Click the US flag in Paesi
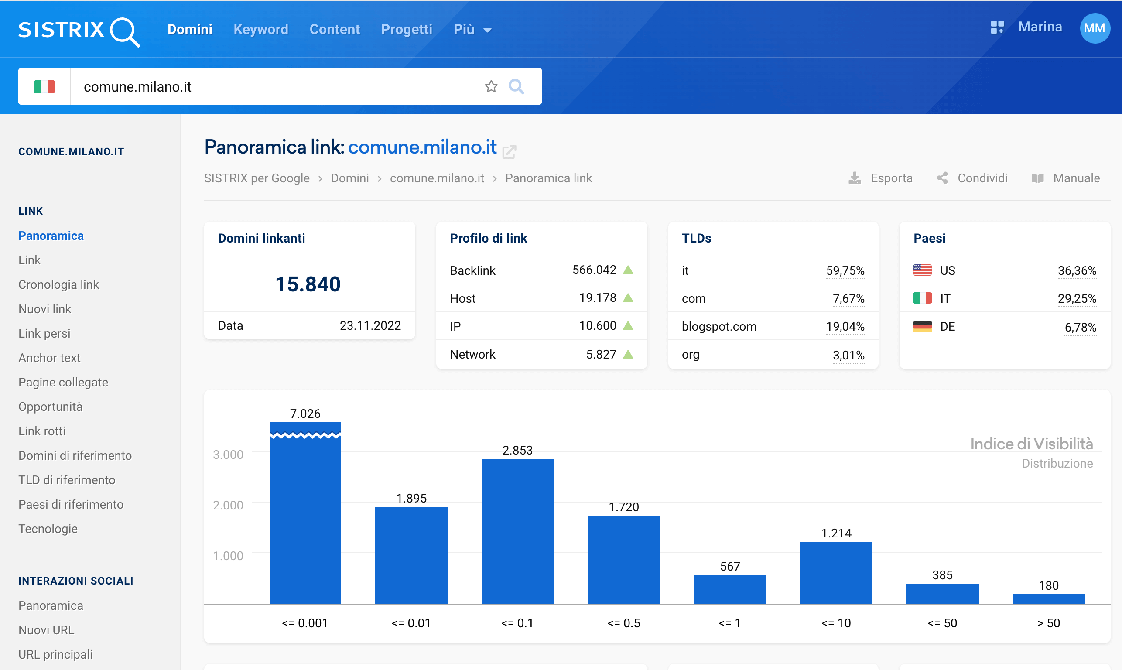This screenshot has height=670, width=1122. coord(923,270)
